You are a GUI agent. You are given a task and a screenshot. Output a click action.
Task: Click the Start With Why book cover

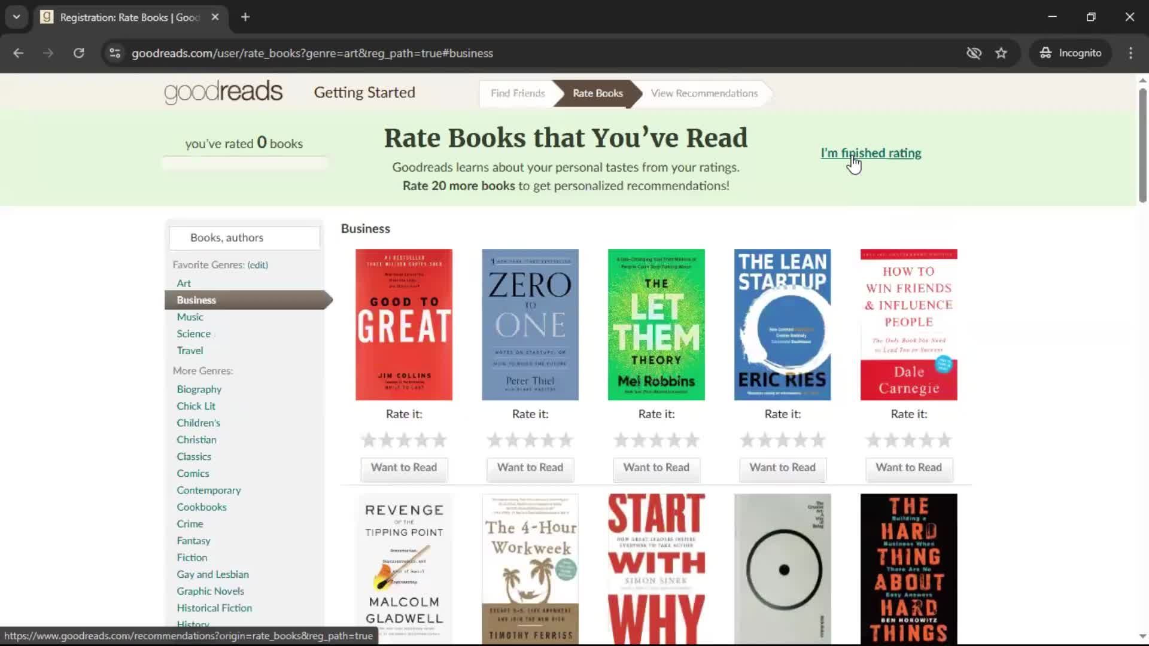tap(656, 569)
